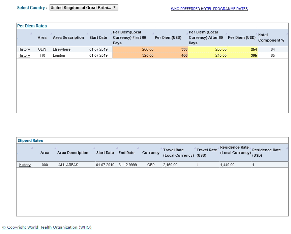Sort Stipend table by Currency header

coord(151,153)
